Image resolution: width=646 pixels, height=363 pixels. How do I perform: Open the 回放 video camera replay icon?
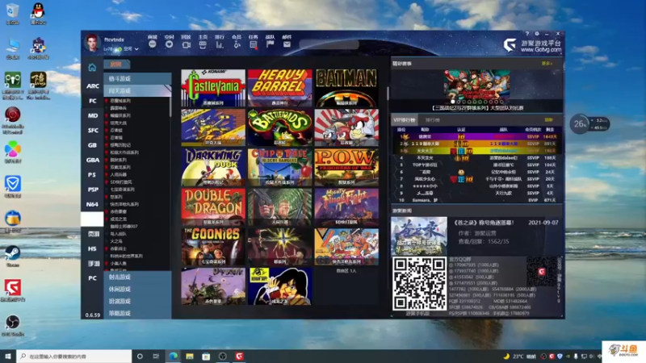(x=187, y=44)
